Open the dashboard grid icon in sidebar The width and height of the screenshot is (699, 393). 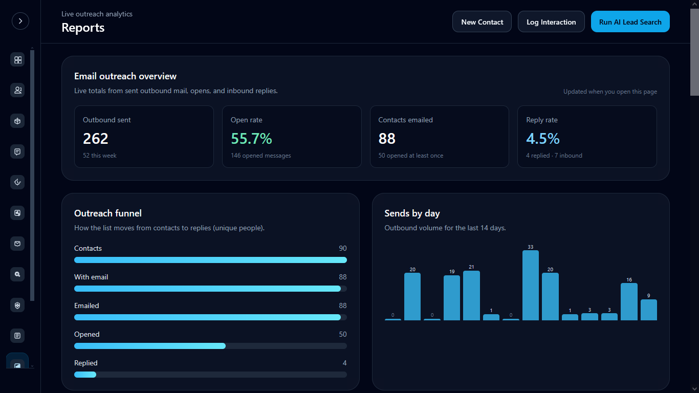(x=18, y=60)
